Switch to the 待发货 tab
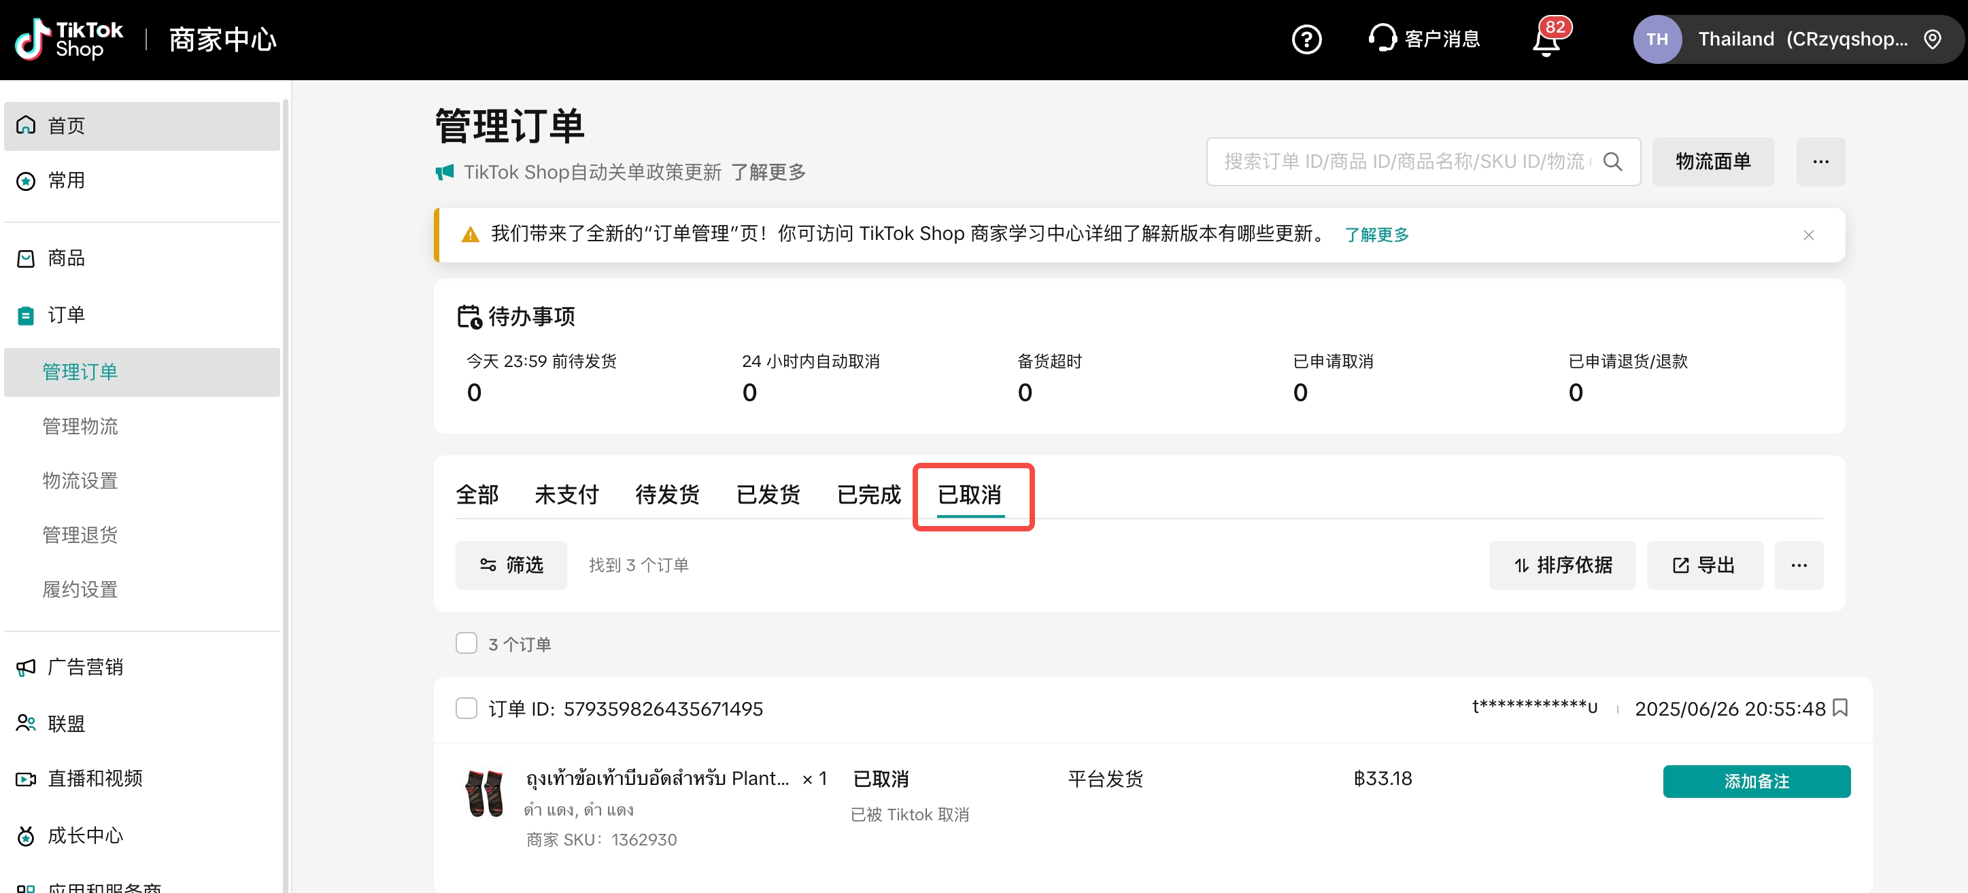 666,495
